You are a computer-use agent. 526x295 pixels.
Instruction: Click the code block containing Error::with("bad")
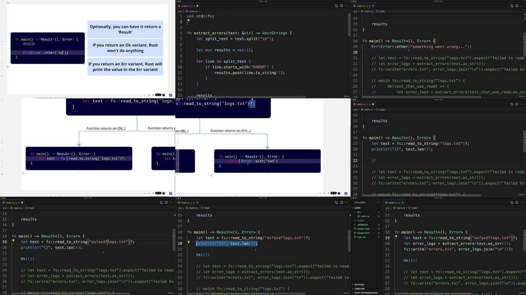(x=267, y=161)
